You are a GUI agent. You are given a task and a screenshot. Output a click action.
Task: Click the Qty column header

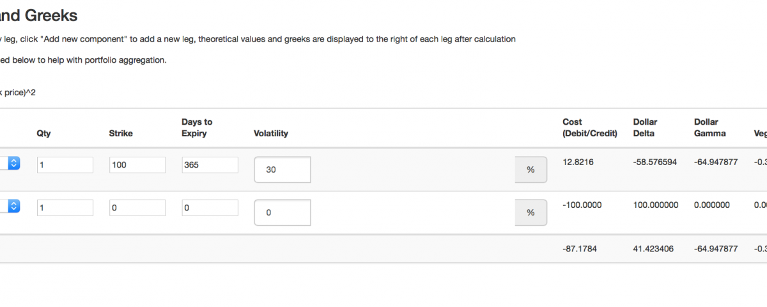coord(44,134)
